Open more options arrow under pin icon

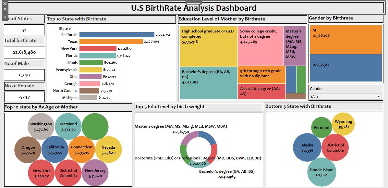[x=5, y=17]
